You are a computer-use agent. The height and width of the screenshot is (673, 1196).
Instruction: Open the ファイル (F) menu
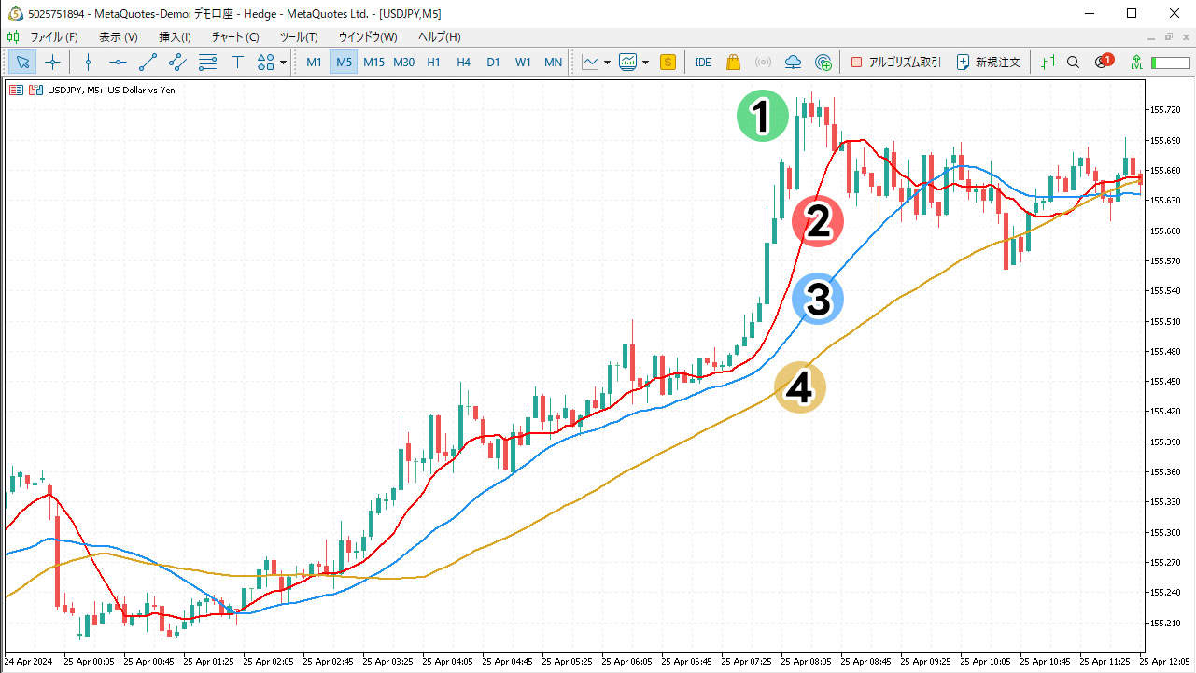coord(54,37)
